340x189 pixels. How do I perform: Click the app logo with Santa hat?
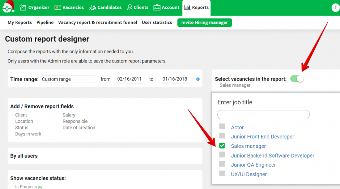8,7
